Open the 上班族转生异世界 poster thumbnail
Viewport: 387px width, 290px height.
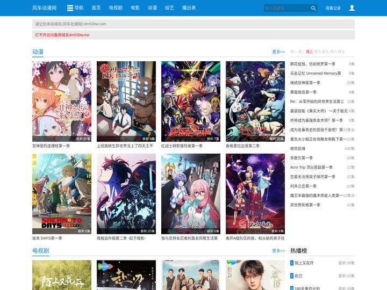tap(126, 102)
